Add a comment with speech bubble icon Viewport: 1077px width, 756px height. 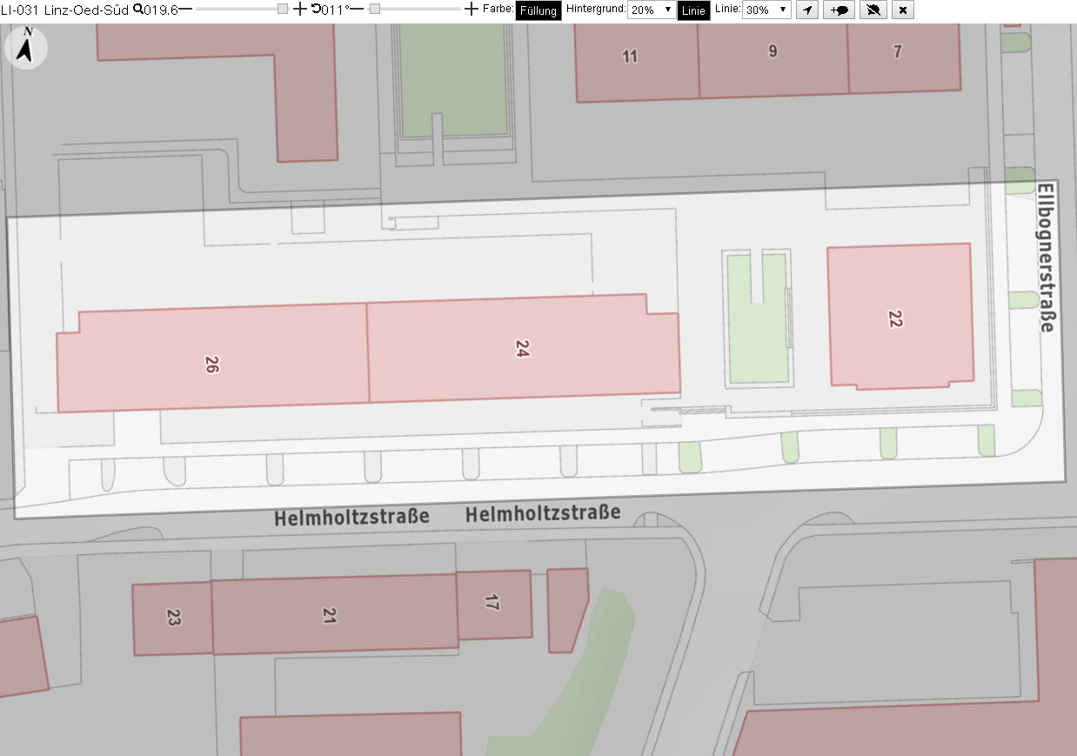click(x=840, y=10)
